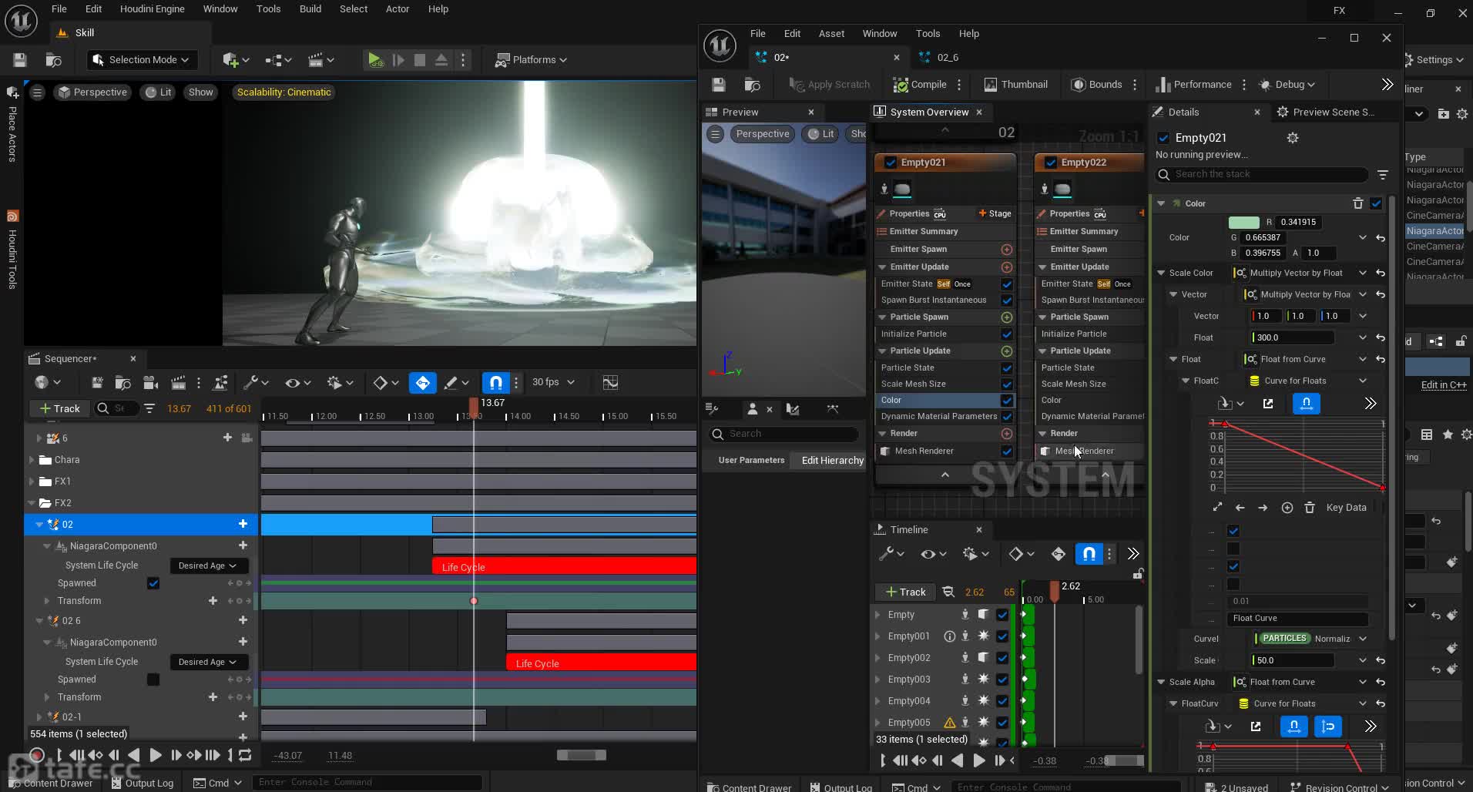Compile the Niagara system

point(920,85)
